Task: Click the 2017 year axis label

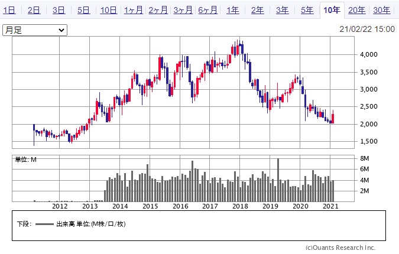Action: (210, 206)
